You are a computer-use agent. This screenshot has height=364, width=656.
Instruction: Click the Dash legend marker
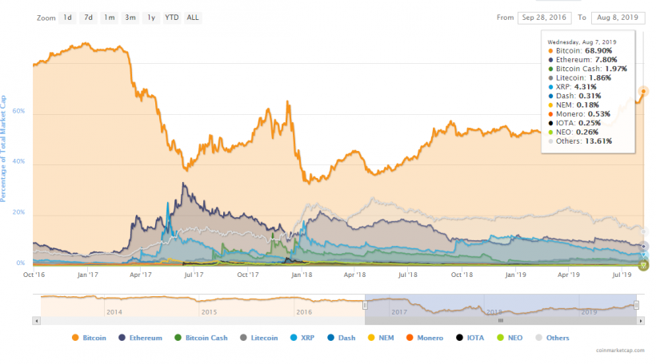pos(331,338)
